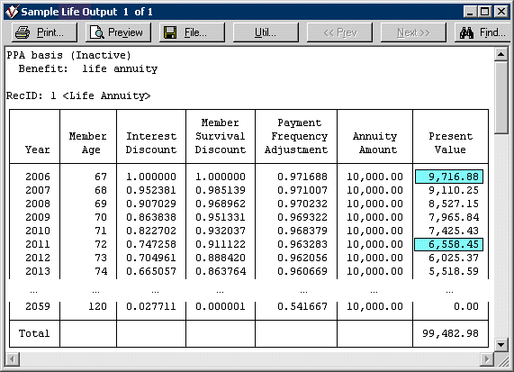Advance with the Next >> button
This screenshot has width=514, height=372.
(x=413, y=32)
